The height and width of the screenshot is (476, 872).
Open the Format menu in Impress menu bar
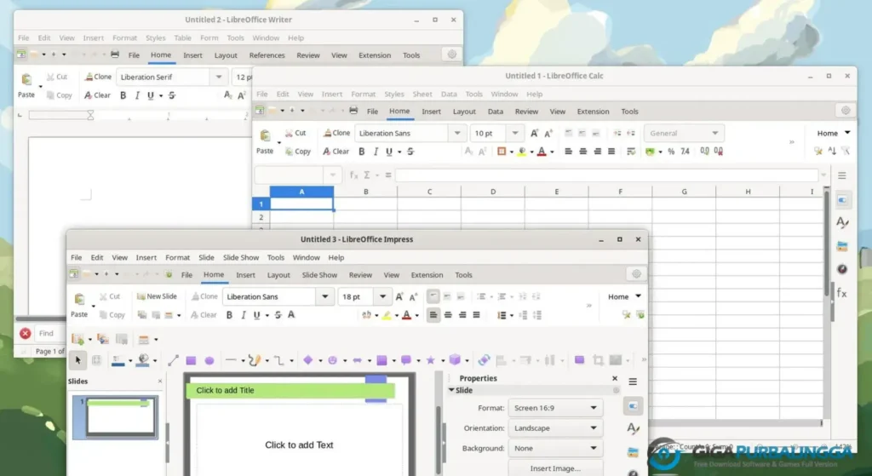(177, 257)
